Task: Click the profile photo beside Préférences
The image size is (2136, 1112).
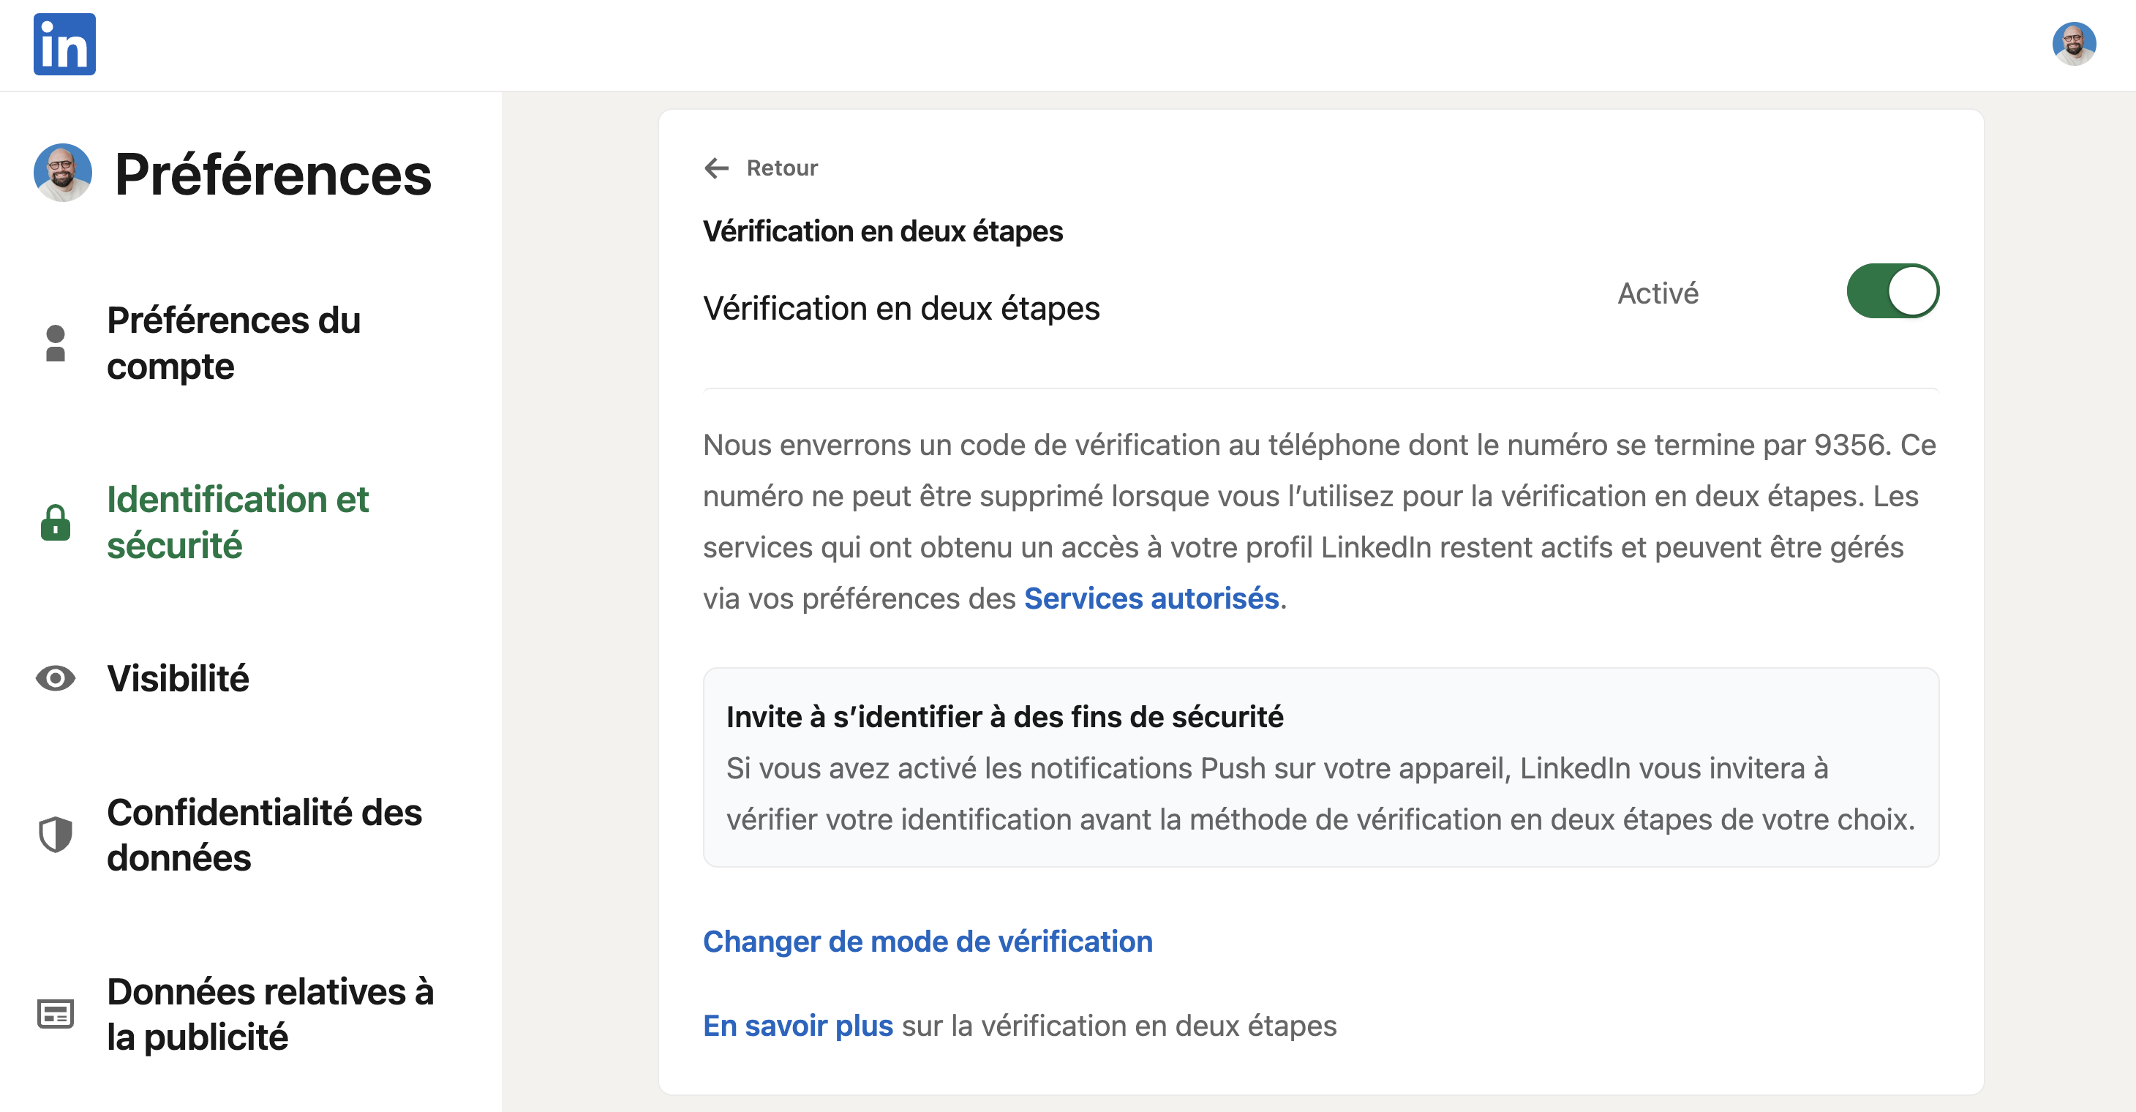Action: [x=62, y=173]
